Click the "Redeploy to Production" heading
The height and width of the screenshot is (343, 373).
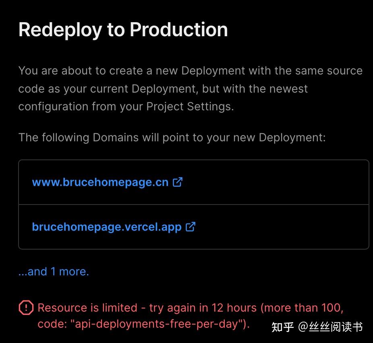[x=123, y=30]
